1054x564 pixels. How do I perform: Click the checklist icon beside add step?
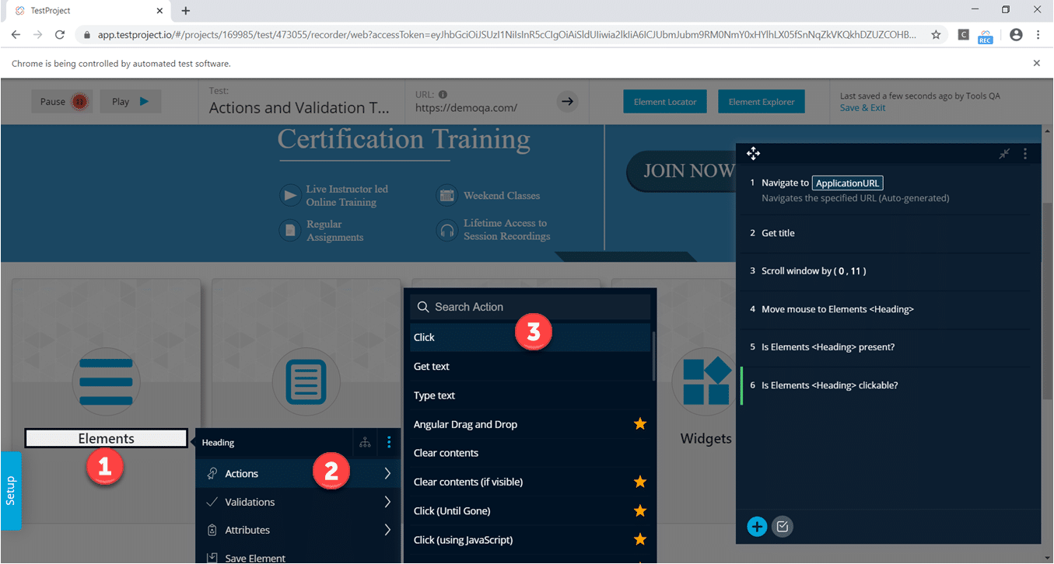[x=783, y=527]
